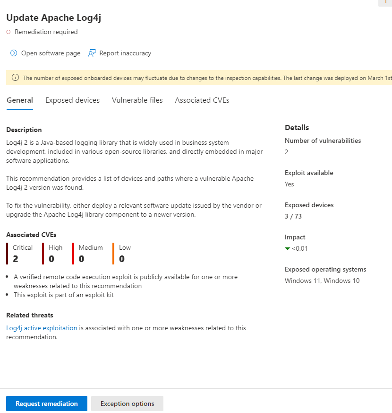The width and height of the screenshot is (392, 413).
Task: Click the Report inaccuracy flag icon
Action: click(x=92, y=53)
